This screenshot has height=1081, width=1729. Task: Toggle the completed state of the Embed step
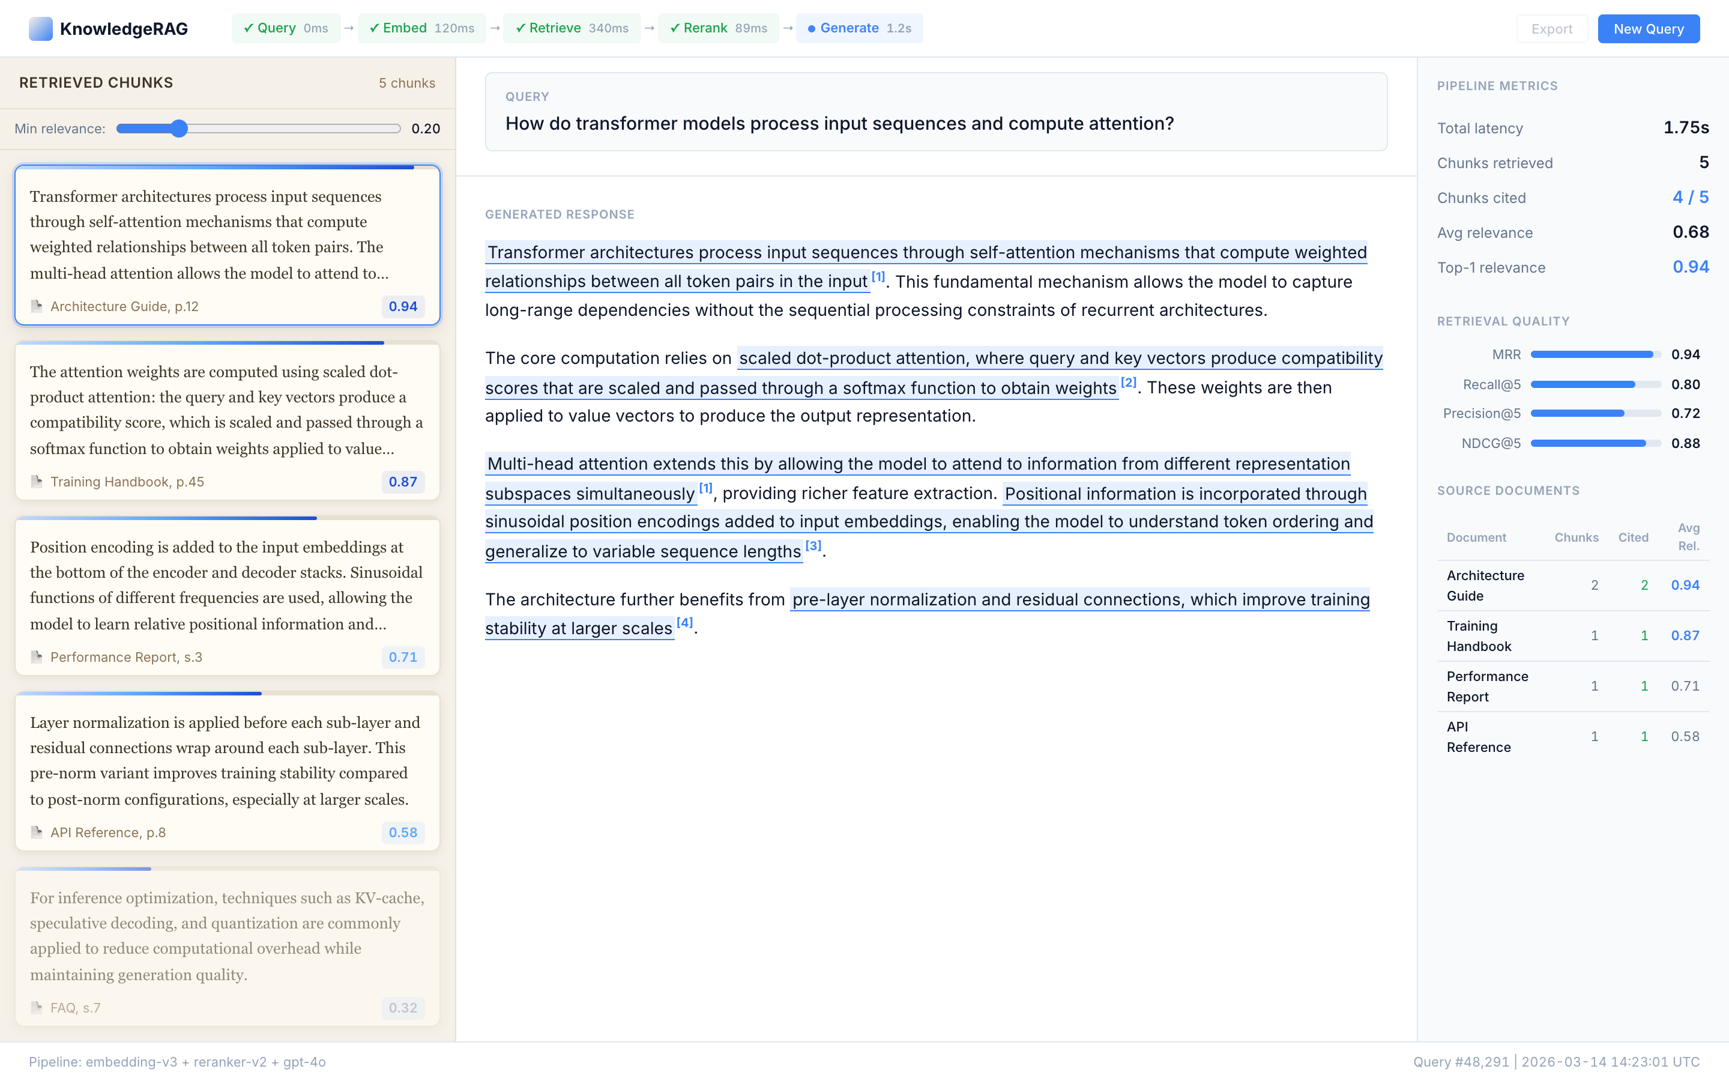376,28
